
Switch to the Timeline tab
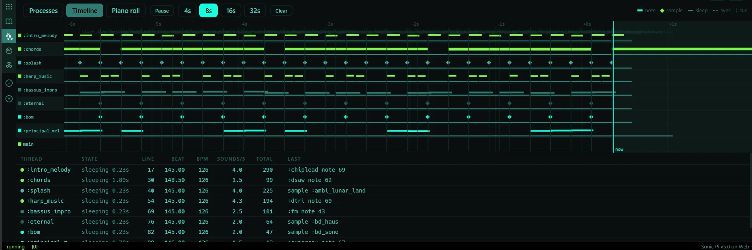[85, 11]
